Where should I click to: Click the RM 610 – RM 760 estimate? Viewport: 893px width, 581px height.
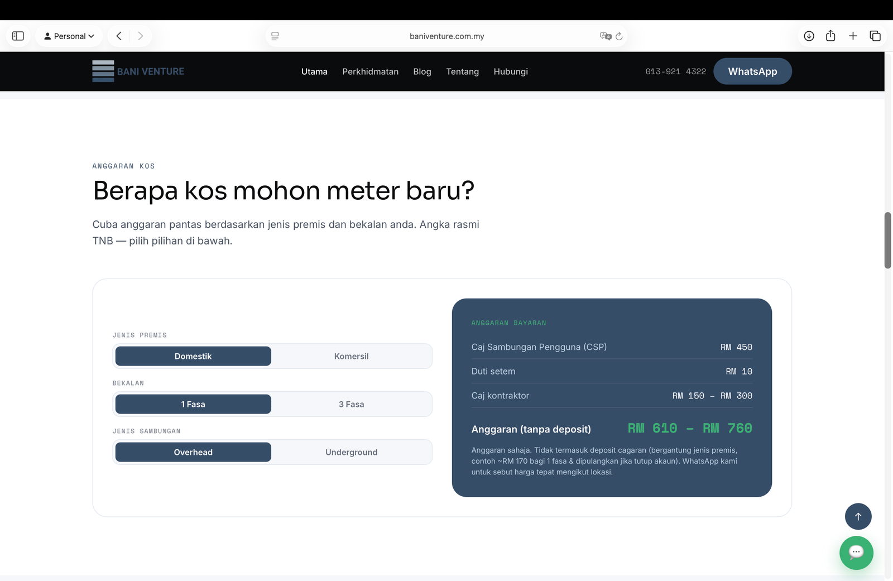(690, 428)
